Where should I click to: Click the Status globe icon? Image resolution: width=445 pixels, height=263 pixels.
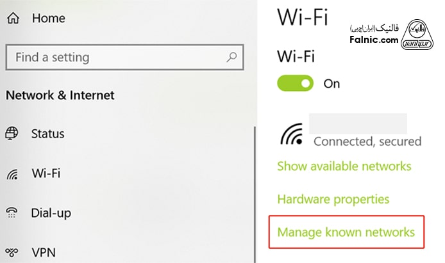coord(12,134)
